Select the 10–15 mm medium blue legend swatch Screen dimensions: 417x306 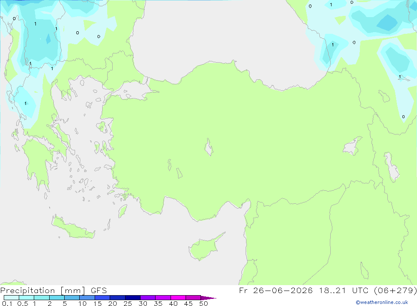(x=87, y=298)
